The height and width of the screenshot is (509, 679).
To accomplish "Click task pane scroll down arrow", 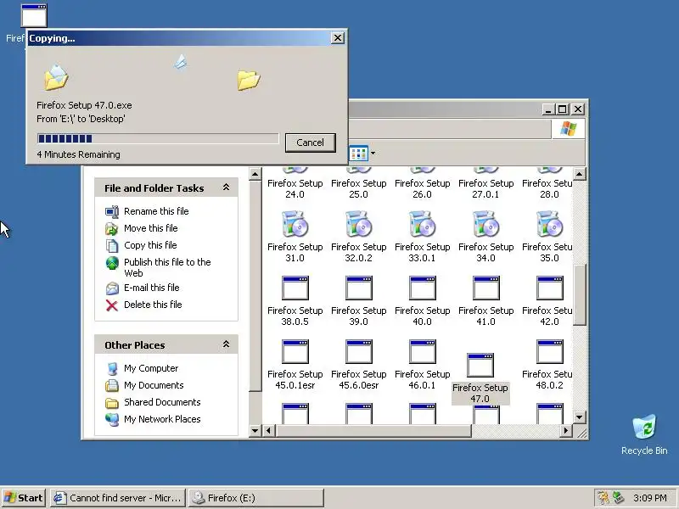I will [255, 431].
